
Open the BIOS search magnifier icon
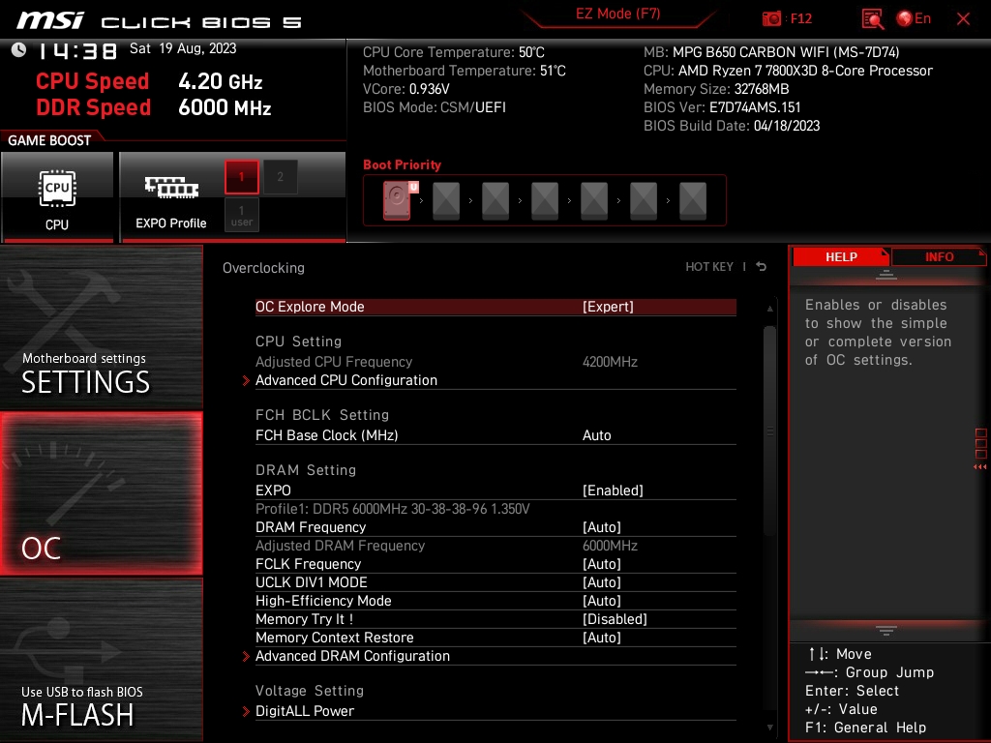pos(873,18)
